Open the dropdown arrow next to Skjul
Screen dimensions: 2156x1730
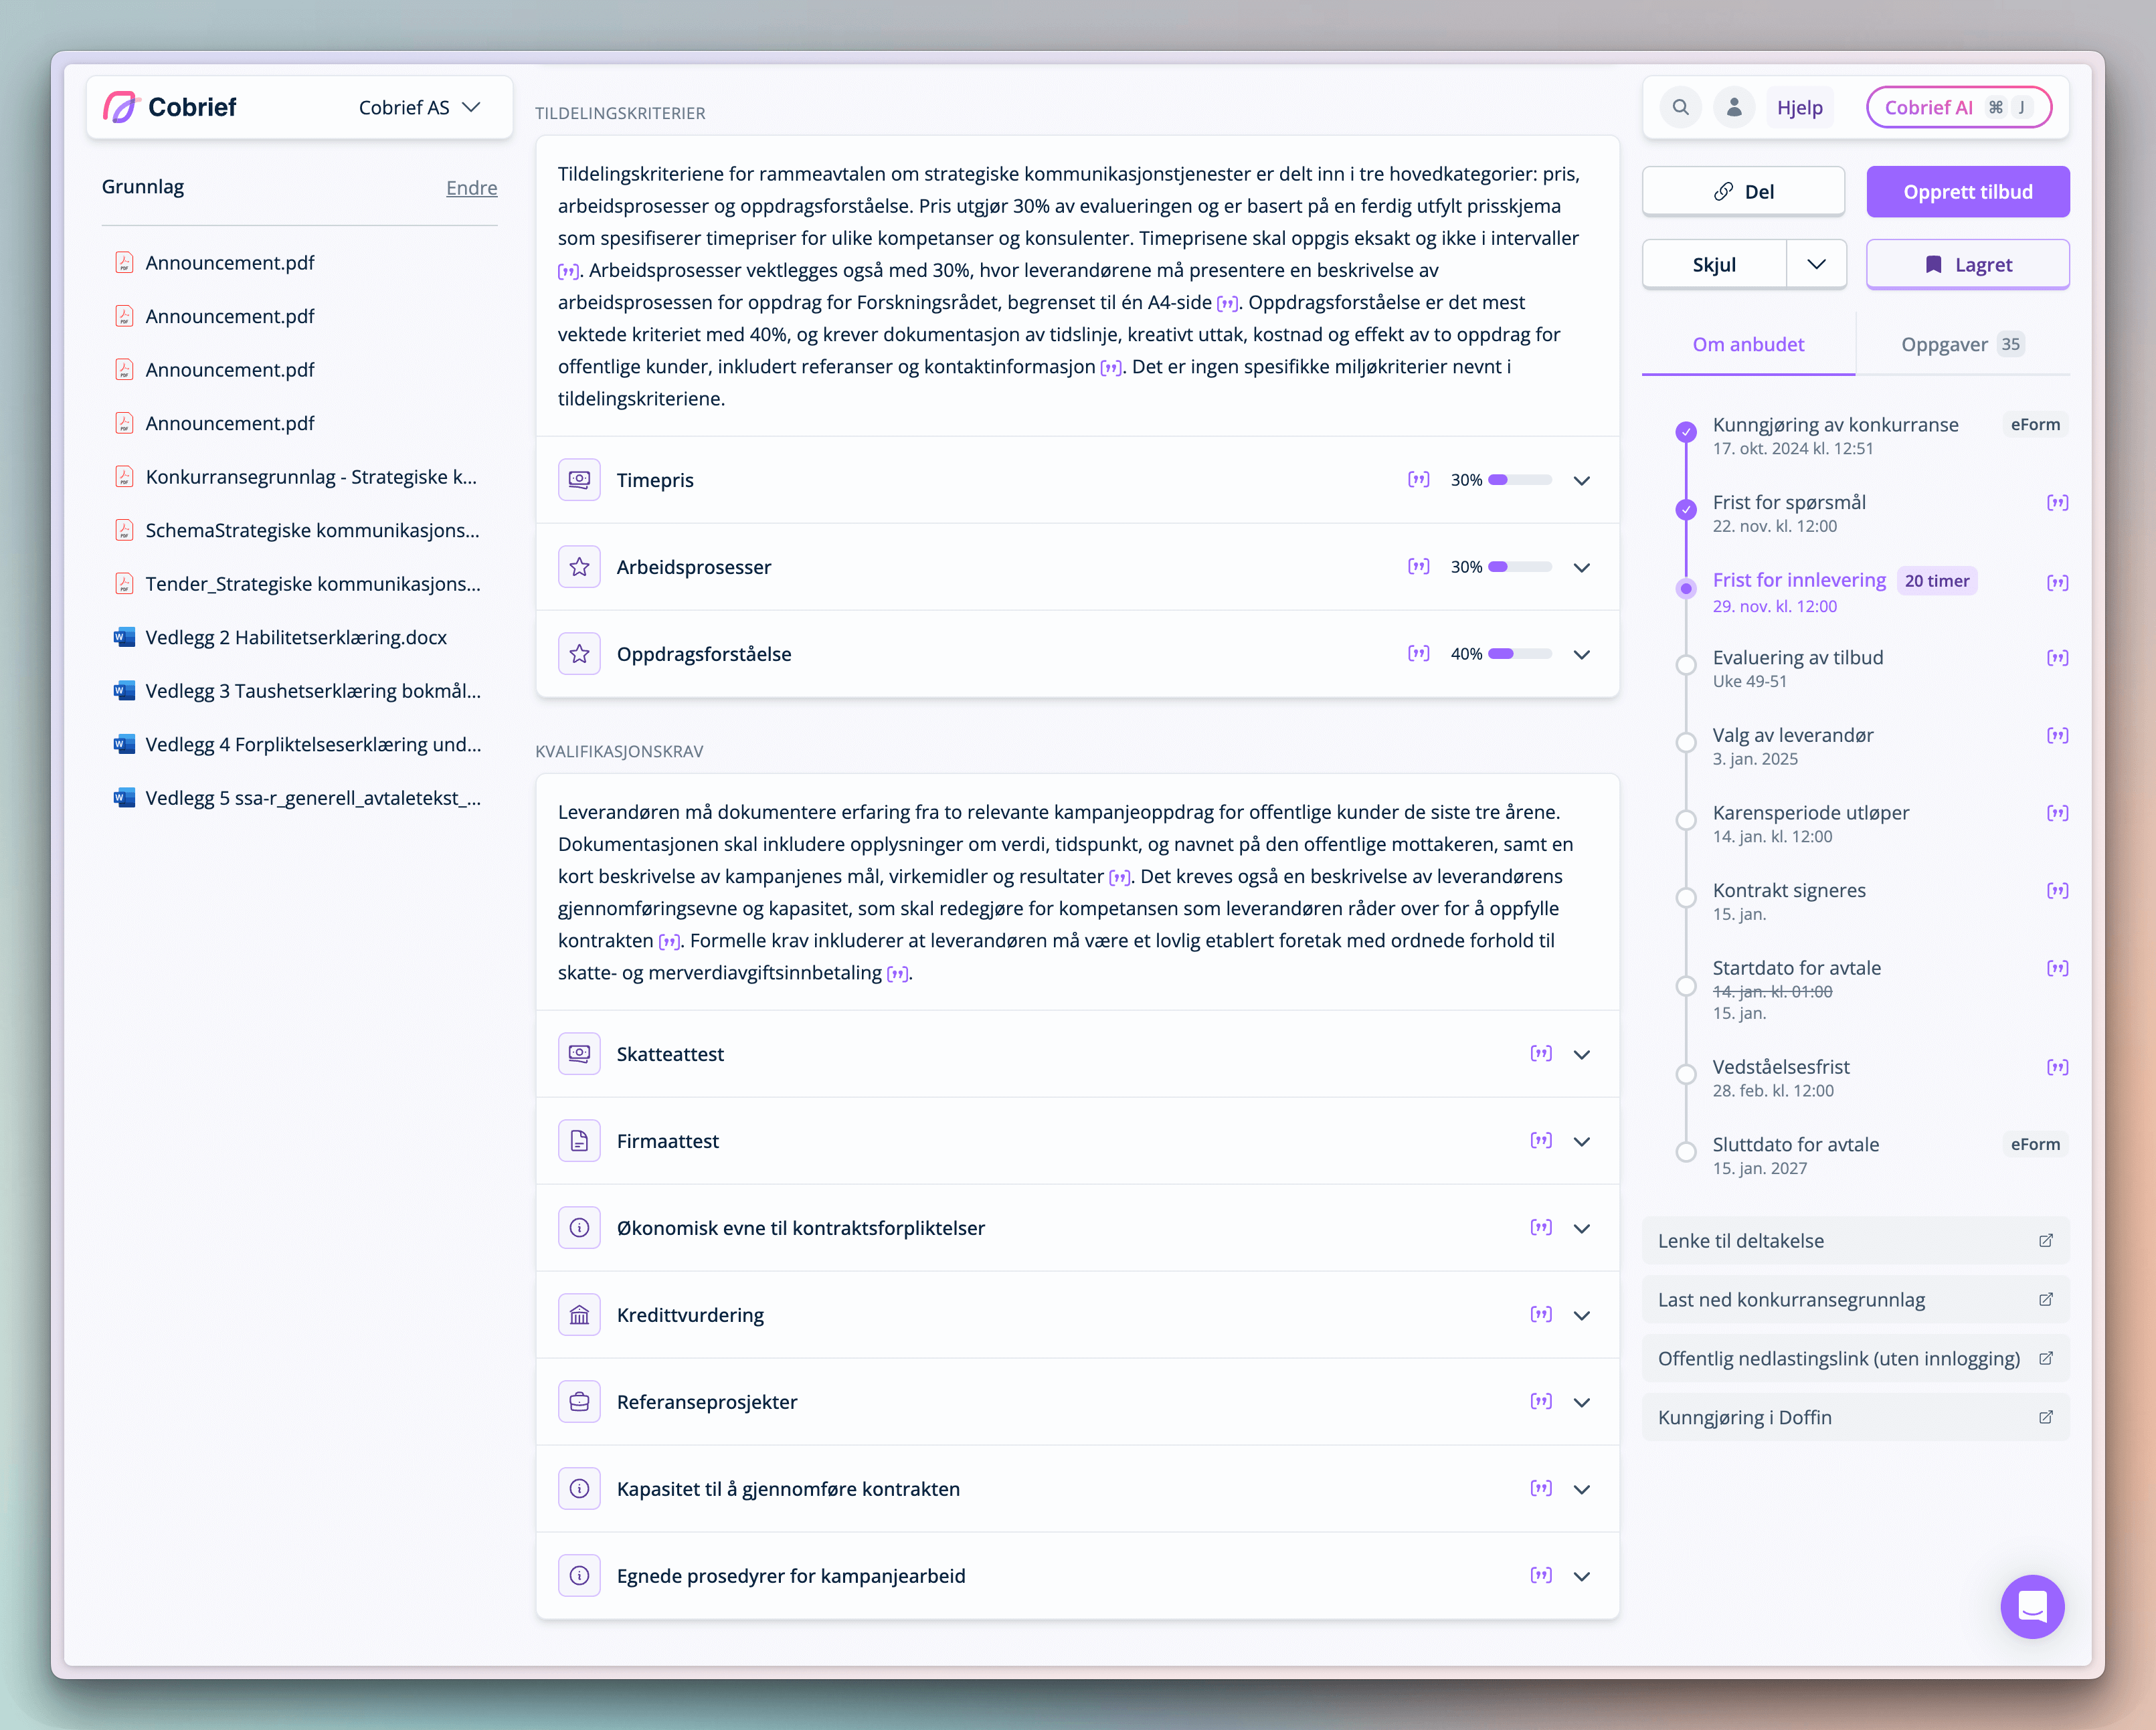(x=1817, y=264)
